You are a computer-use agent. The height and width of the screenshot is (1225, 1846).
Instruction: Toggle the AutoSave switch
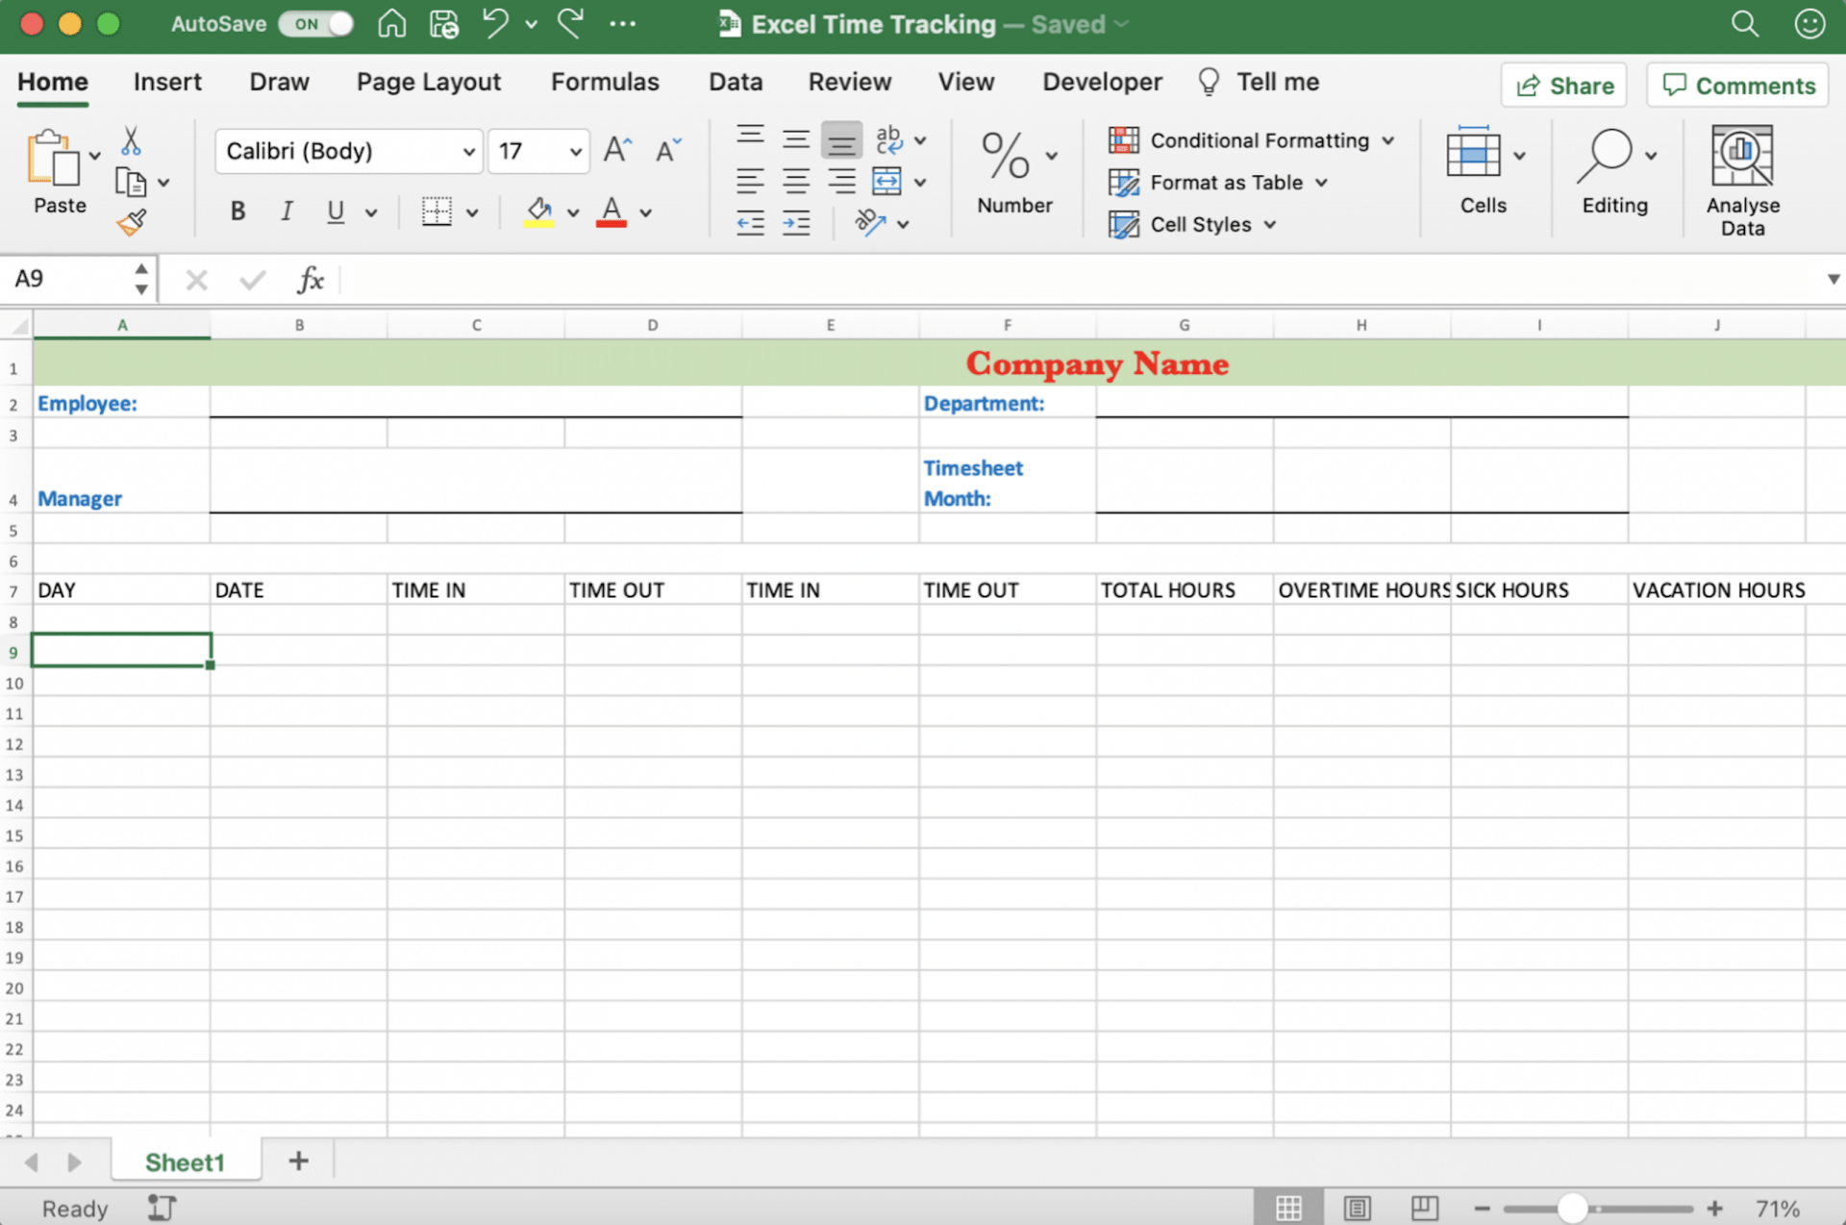[x=316, y=24]
